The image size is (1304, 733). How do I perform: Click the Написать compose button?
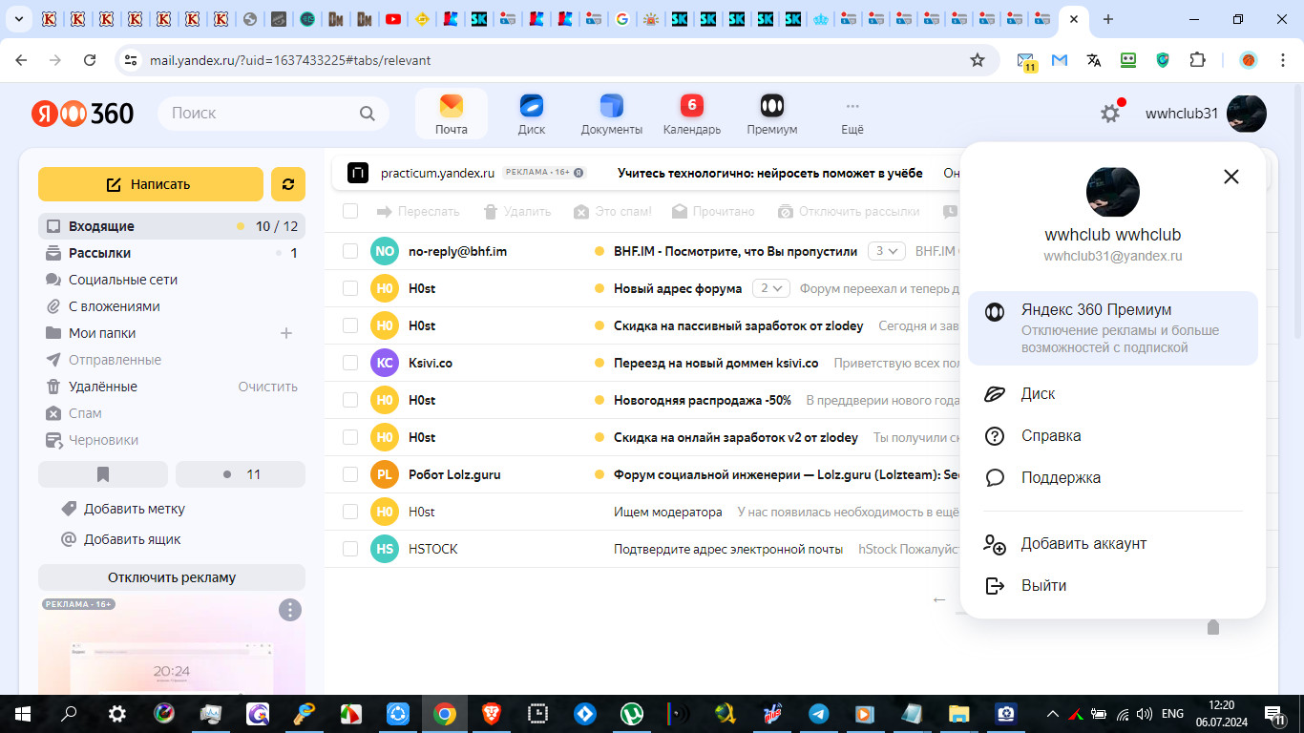coord(151,184)
